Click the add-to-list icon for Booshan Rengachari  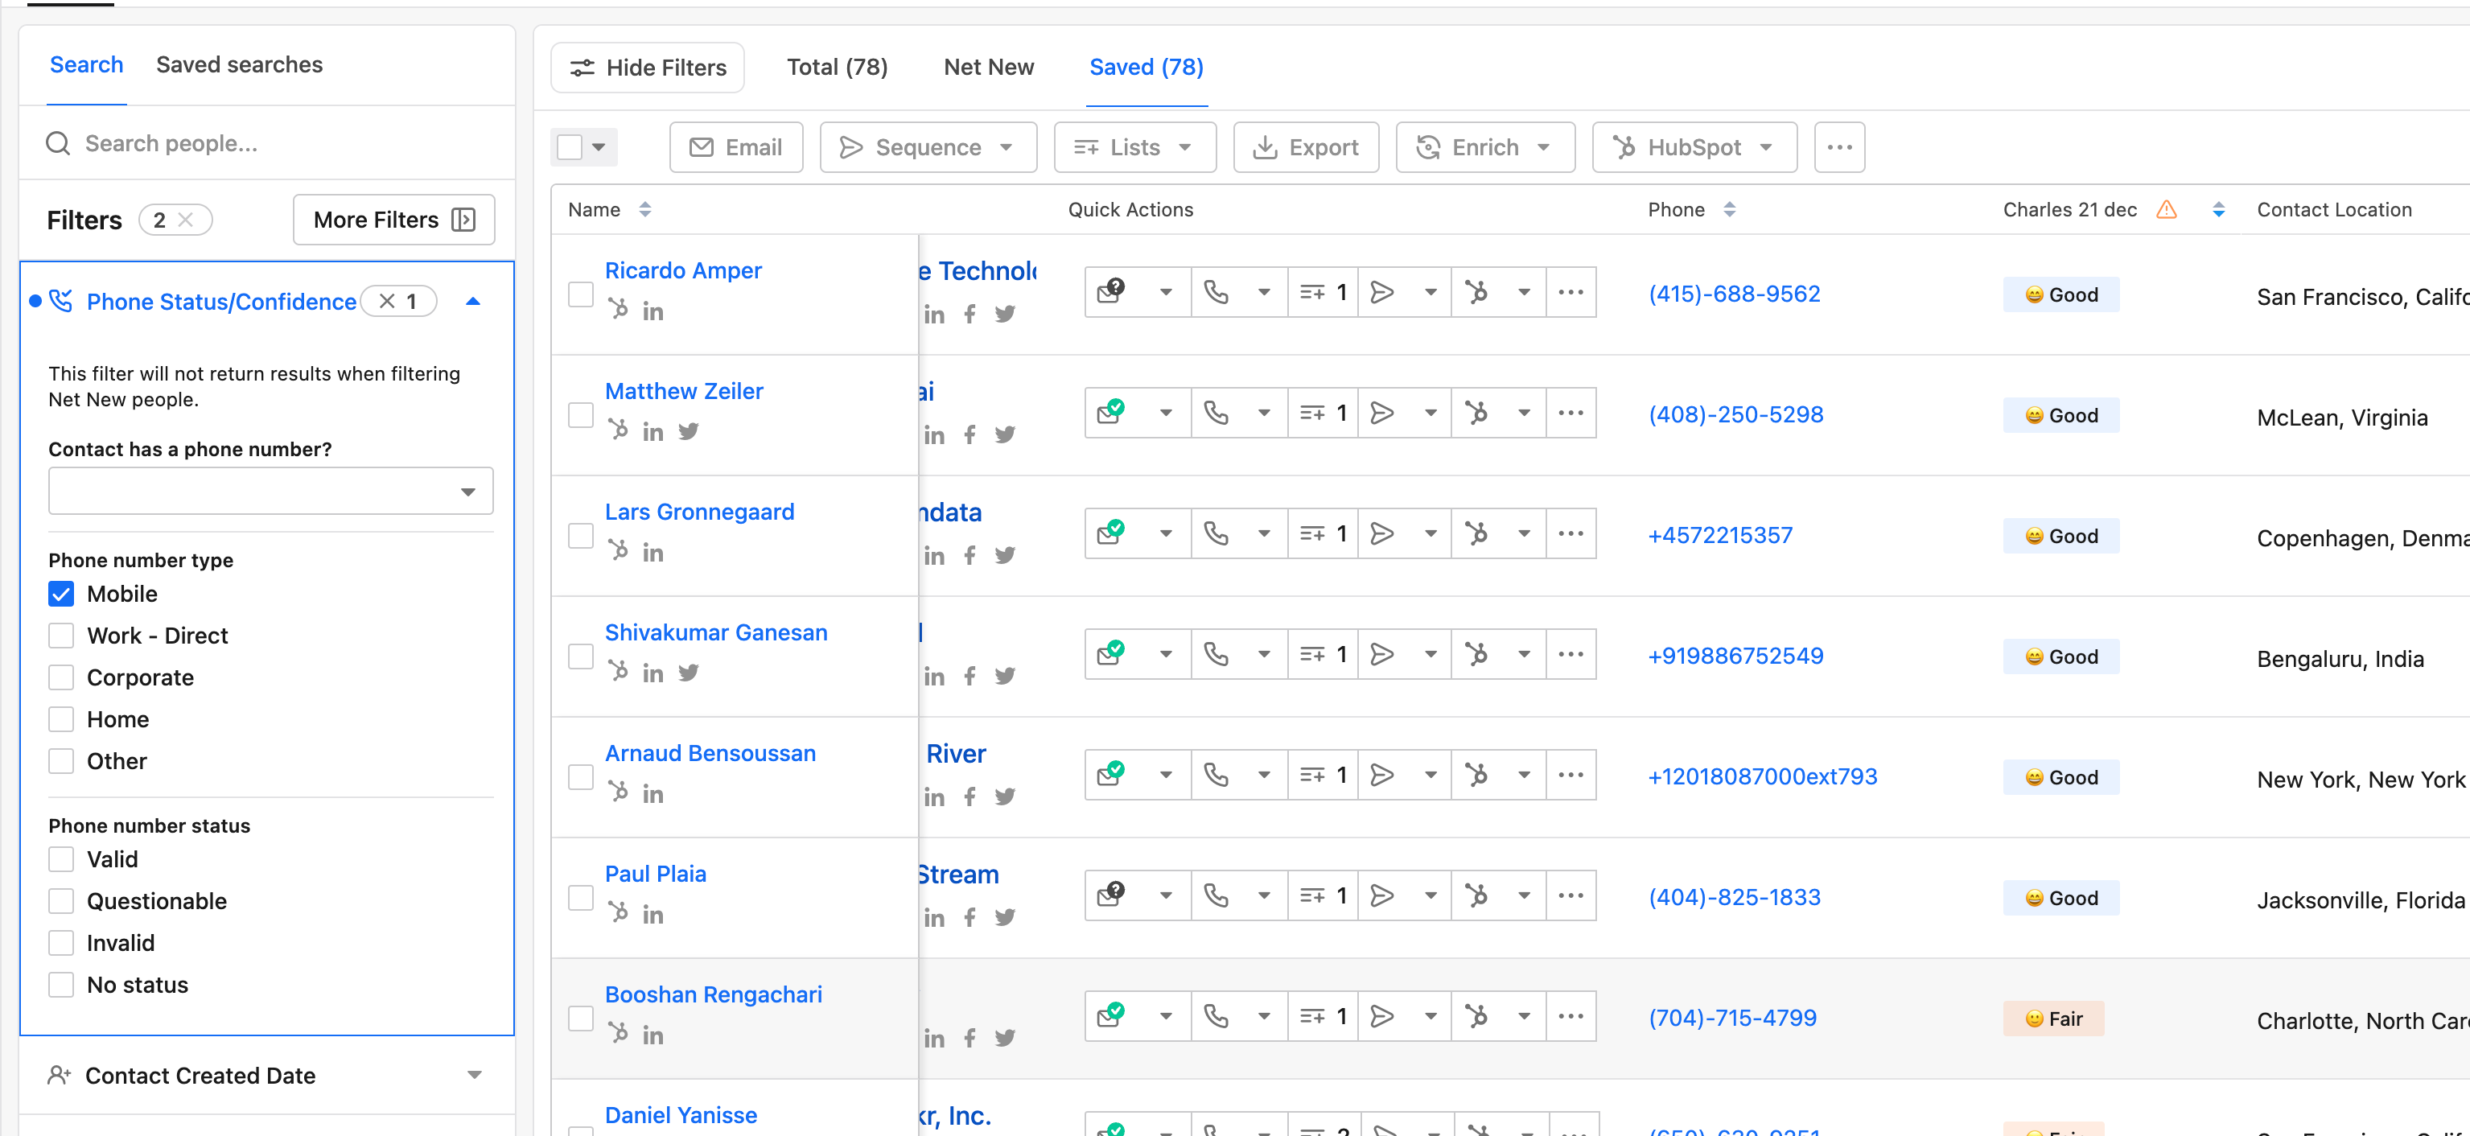[x=1313, y=1016]
